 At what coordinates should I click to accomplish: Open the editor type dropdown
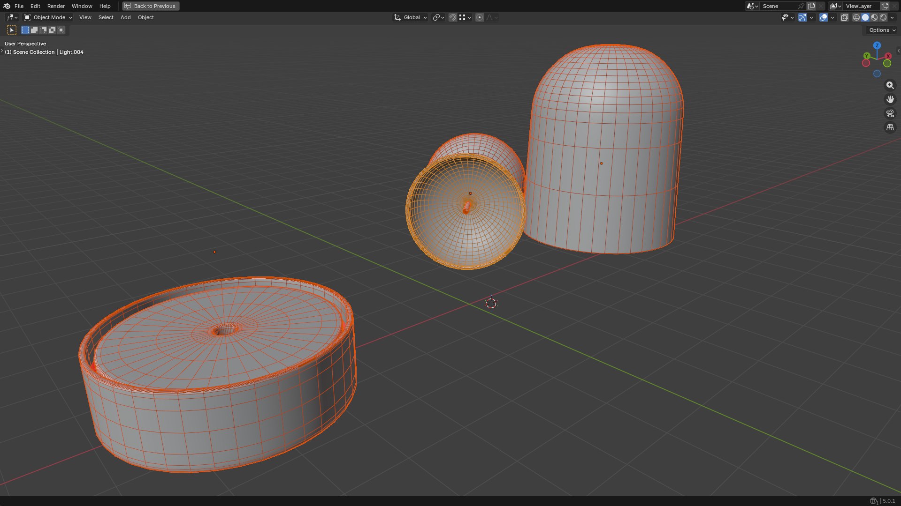tap(12, 17)
